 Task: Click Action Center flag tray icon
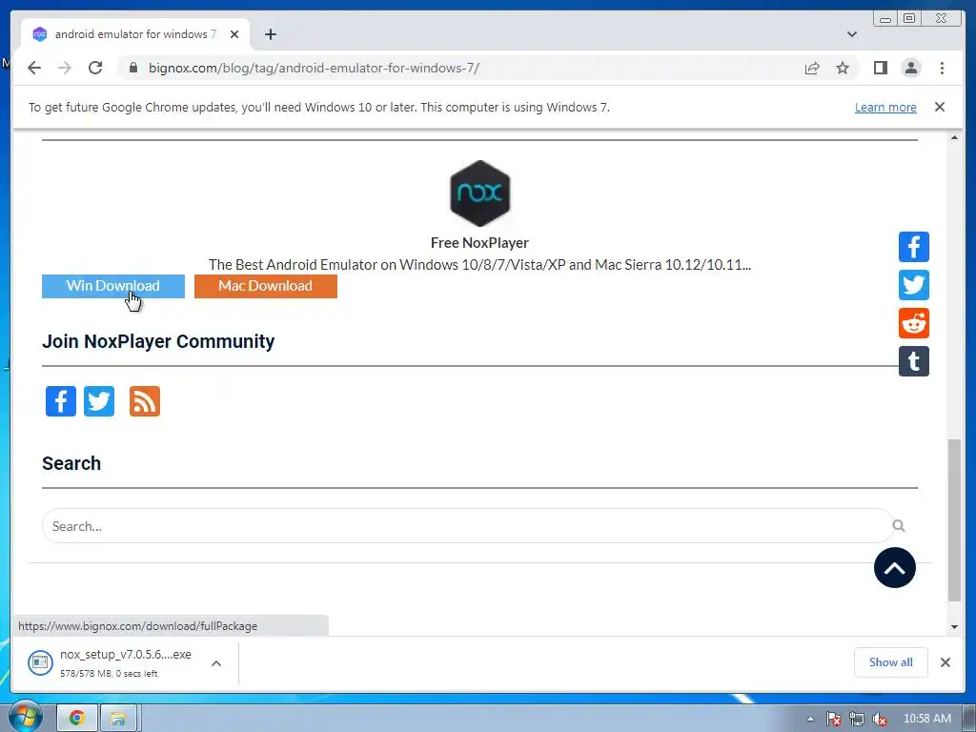coord(834,719)
